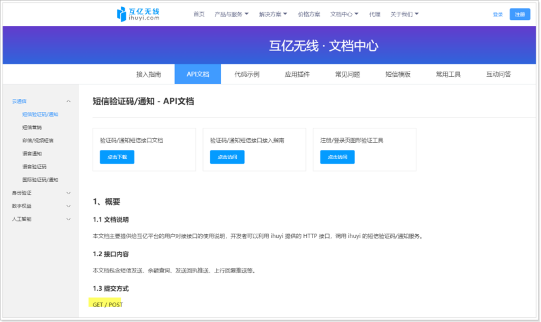541x322 pixels.
Task: Click the 验证码/通知短信接口接入指南 card title
Action: coord(247,140)
